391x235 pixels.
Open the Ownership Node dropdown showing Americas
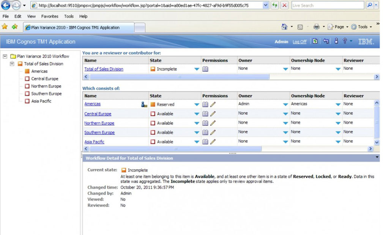pyautogui.click(x=338, y=104)
